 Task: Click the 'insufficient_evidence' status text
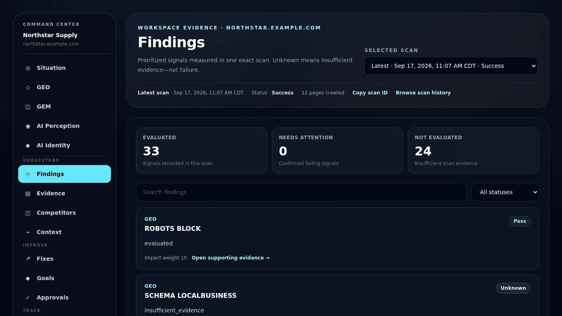(174, 310)
